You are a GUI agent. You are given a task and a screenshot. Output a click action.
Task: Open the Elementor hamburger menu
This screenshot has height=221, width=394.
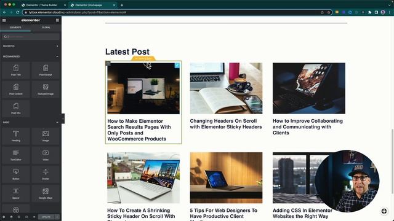[4, 20]
